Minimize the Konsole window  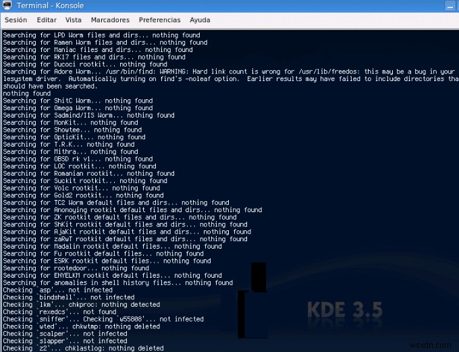(x=450, y=5)
